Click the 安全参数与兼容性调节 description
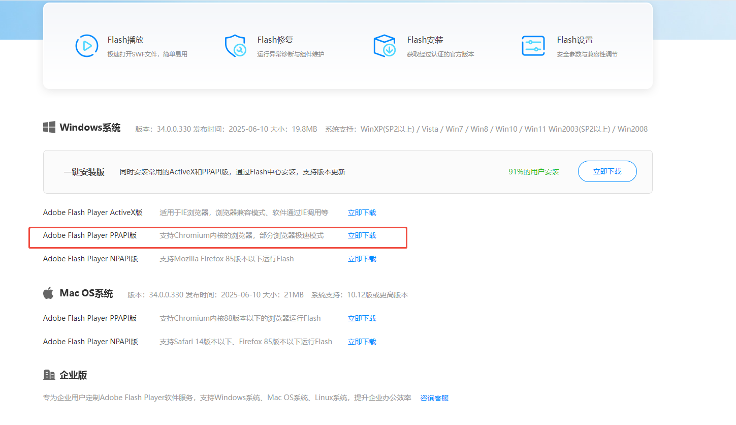The width and height of the screenshot is (736, 425). tap(587, 54)
